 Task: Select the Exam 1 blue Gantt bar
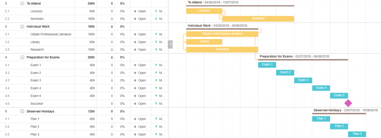click(267, 65)
